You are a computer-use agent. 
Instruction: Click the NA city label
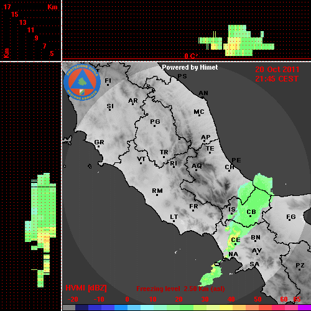coord(233,254)
